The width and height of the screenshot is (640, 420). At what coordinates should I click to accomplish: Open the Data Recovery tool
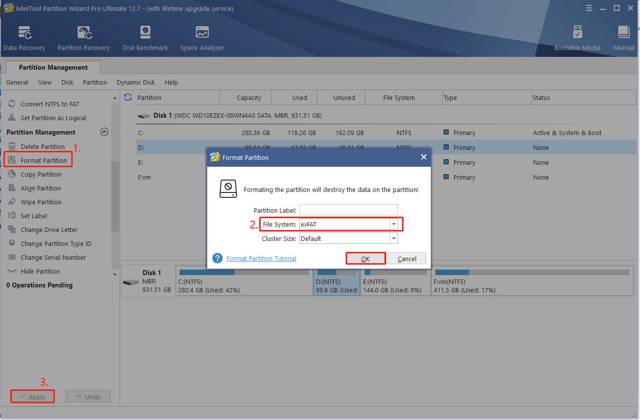pyautogui.click(x=24, y=37)
